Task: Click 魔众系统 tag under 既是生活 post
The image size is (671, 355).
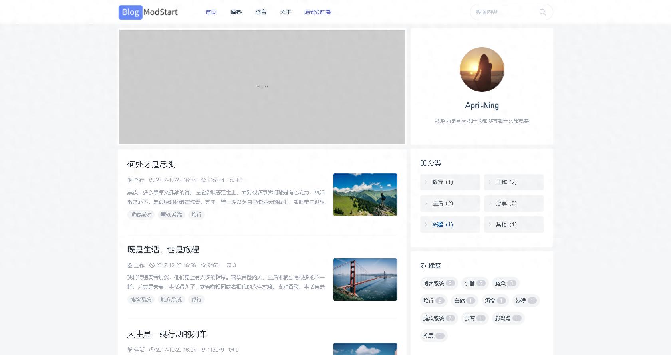Action: pyautogui.click(x=171, y=299)
